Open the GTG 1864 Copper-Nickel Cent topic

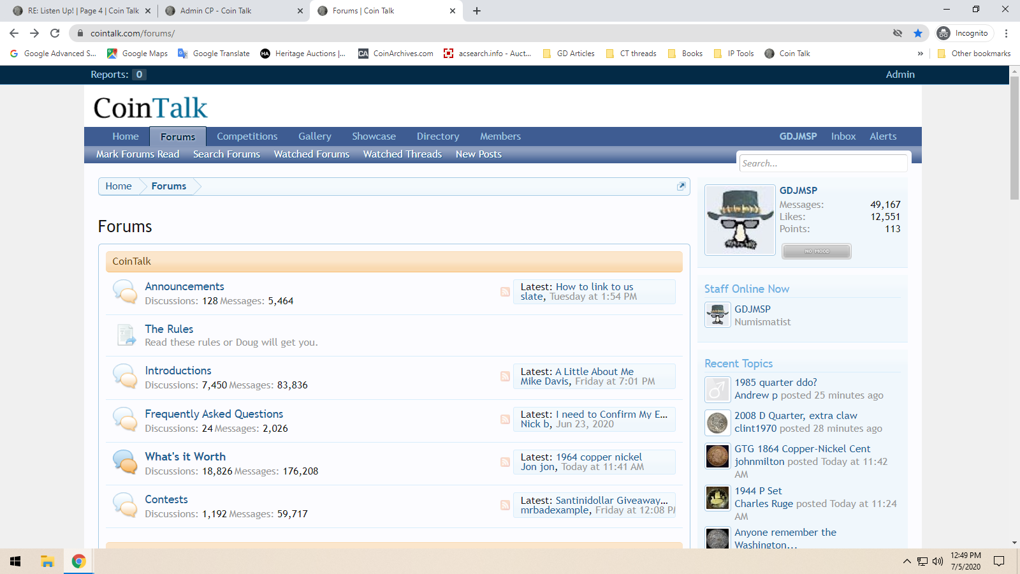click(x=802, y=449)
